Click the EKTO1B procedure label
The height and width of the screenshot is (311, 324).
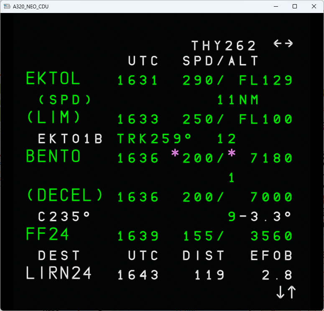70,139
